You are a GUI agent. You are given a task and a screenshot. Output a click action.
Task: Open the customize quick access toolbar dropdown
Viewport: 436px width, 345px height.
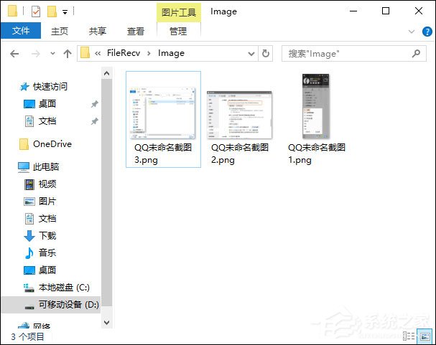[65, 11]
